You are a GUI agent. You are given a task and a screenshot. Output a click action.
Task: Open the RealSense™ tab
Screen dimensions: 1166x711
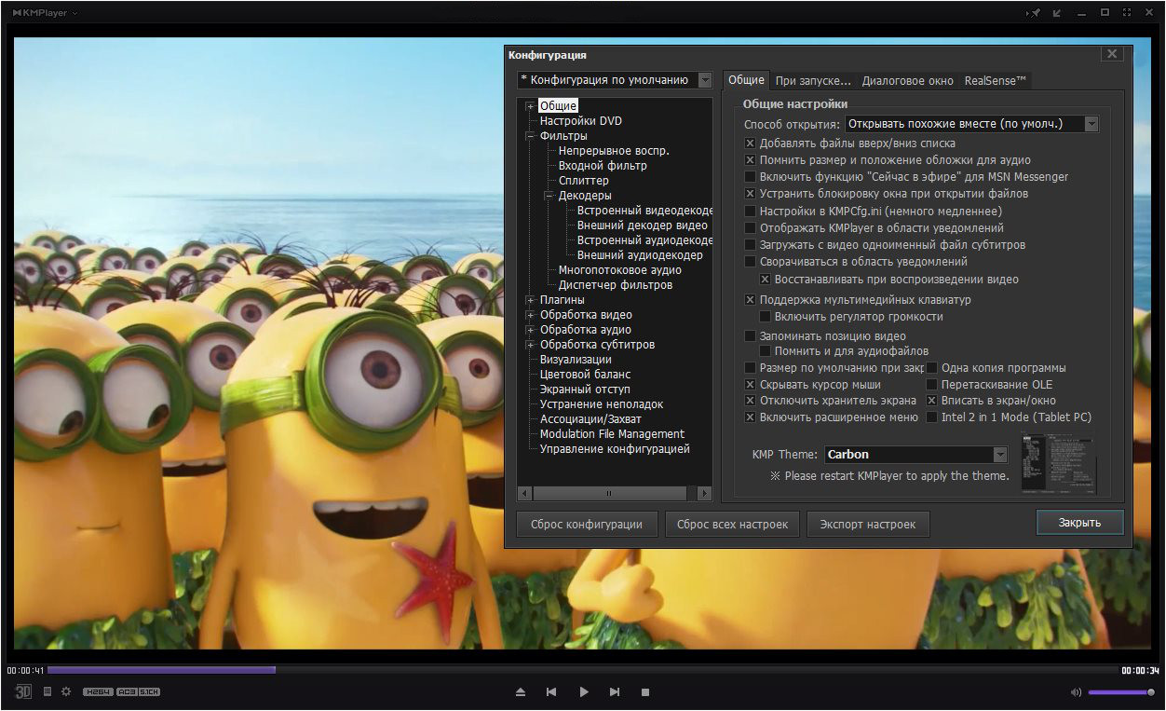pyautogui.click(x=996, y=81)
